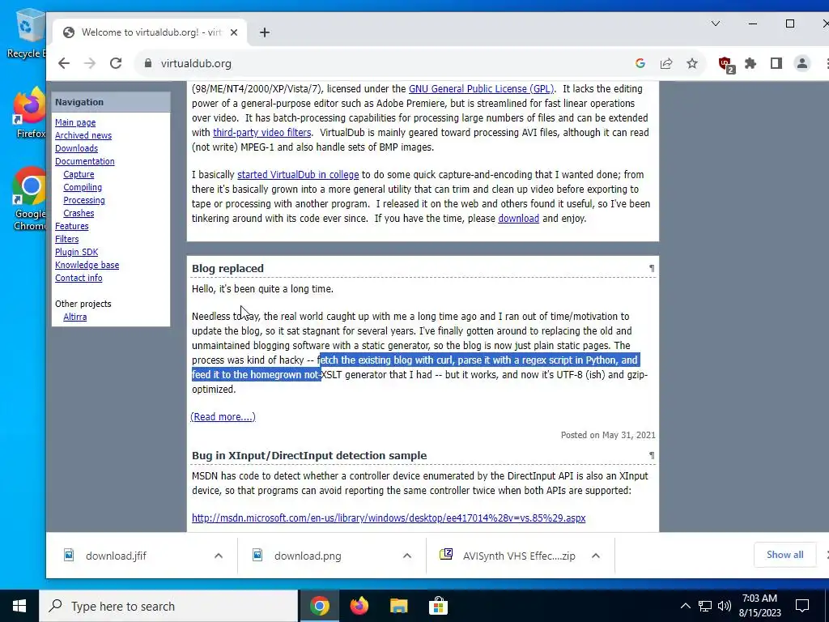Open the network tray icon

pyautogui.click(x=705, y=606)
